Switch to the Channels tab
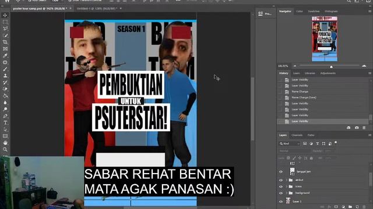373x209 pixels. (297, 135)
